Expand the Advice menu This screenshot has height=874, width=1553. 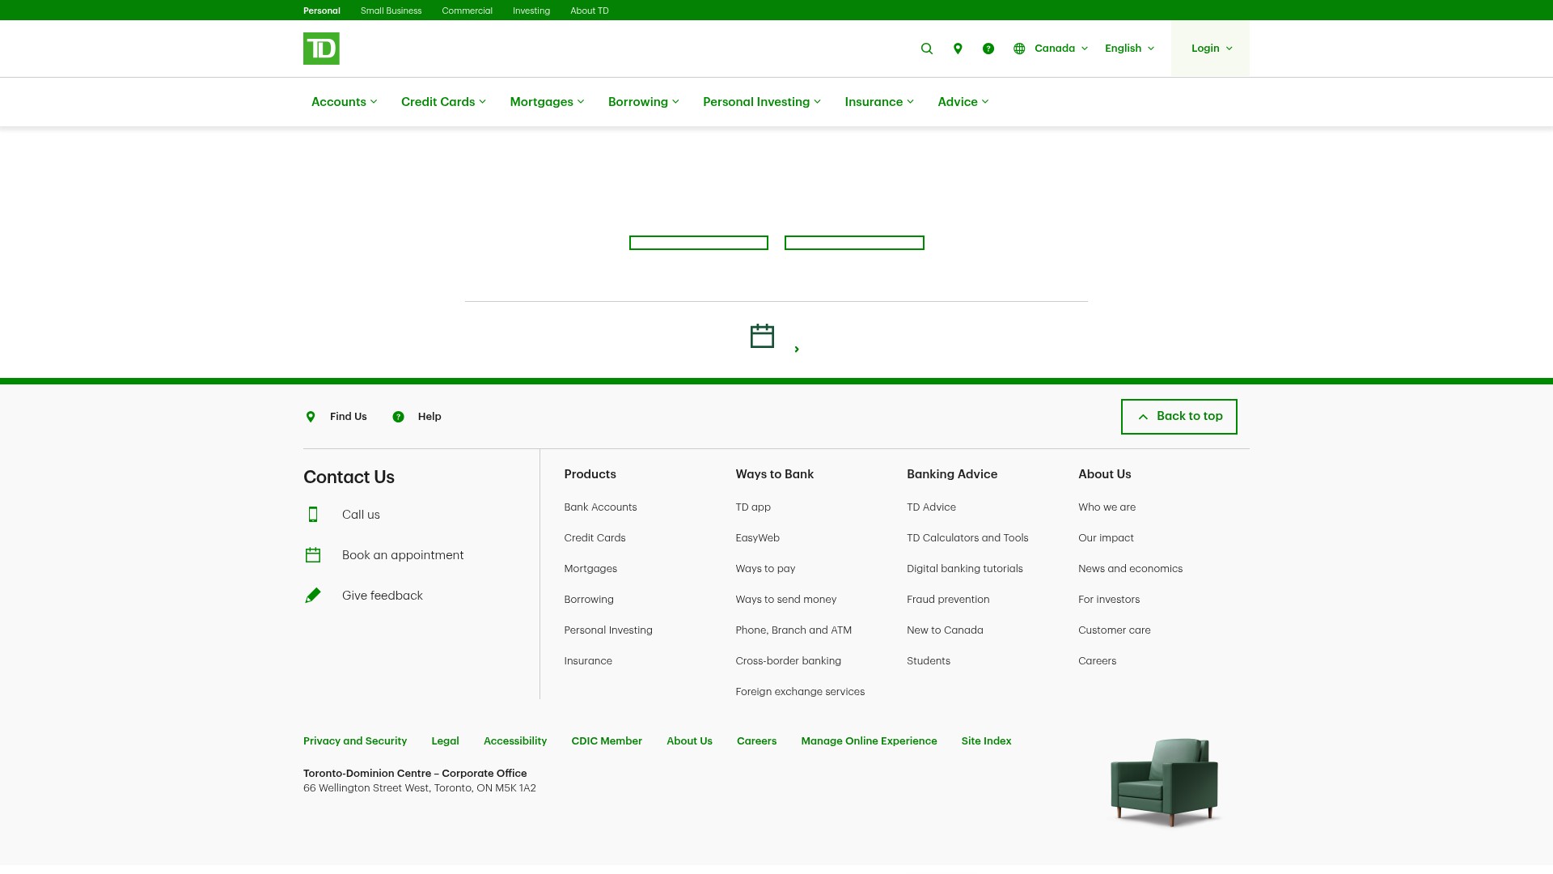coord(963,102)
